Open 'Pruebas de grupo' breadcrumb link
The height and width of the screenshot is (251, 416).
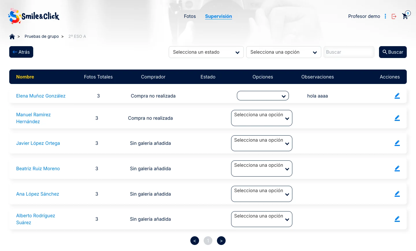point(42,36)
